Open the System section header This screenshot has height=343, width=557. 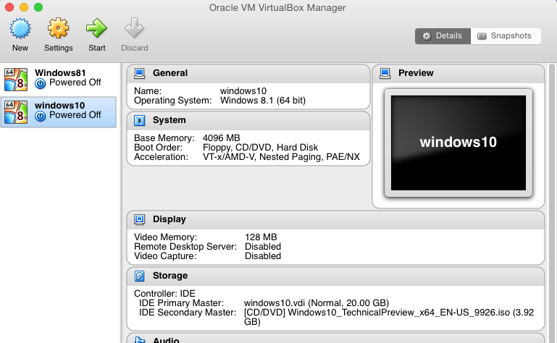pos(169,120)
